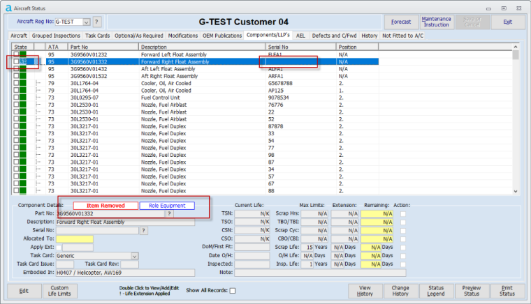
Task: Click the lookup button next to Part No
Action: (x=168, y=213)
